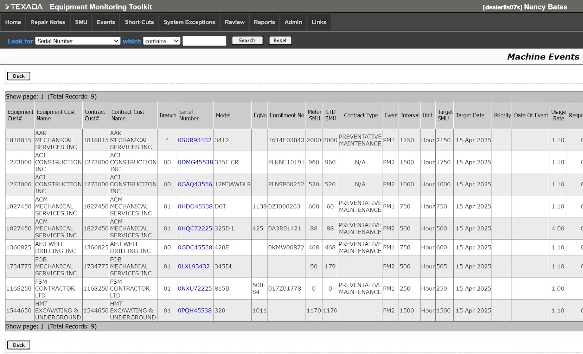Open the Repair Notes menu

click(48, 22)
